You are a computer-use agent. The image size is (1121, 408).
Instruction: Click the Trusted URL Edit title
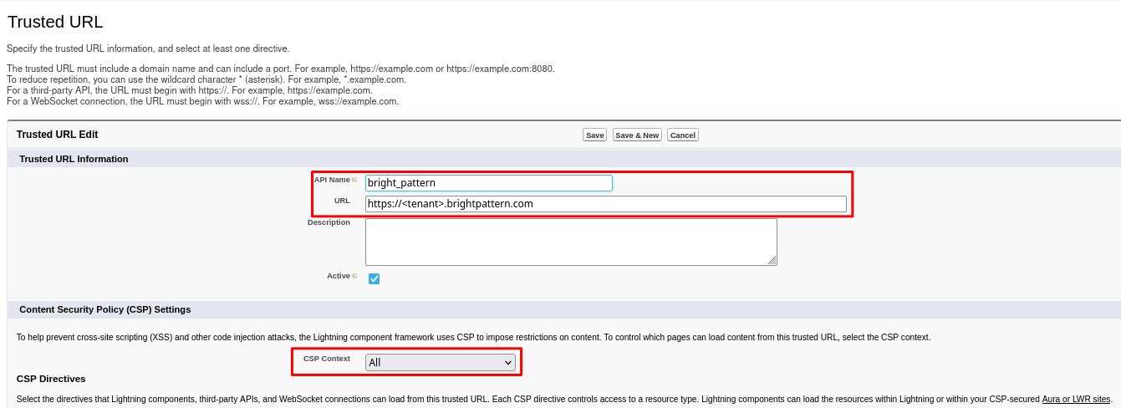[57, 135]
